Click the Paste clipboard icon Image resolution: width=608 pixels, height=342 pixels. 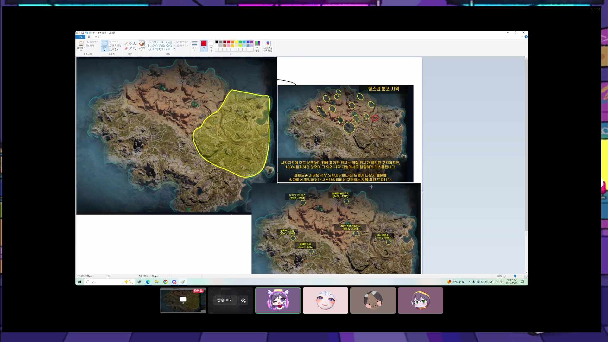pos(81,43)
